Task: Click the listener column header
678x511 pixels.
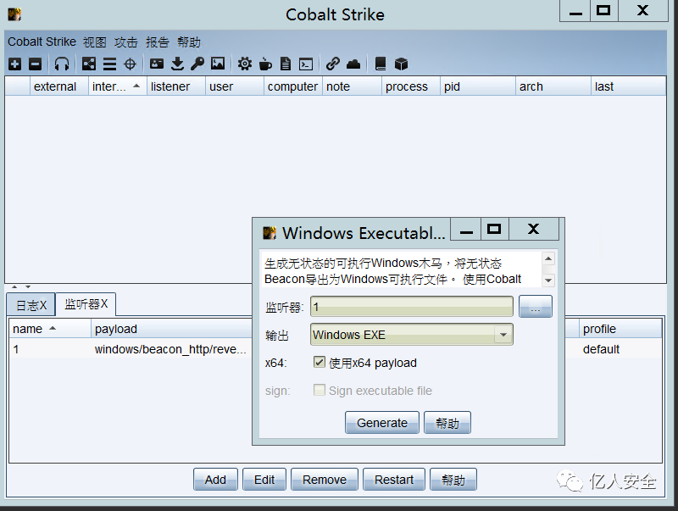Action: pyautogui.click(x=176, y=86)
